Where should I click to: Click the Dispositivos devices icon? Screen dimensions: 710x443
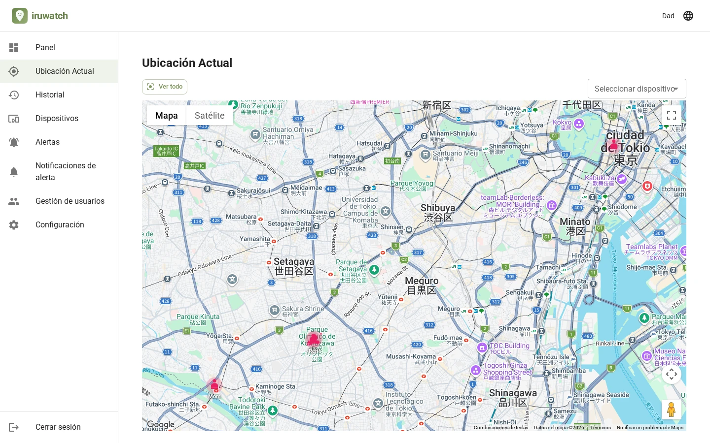coord(14,119)
